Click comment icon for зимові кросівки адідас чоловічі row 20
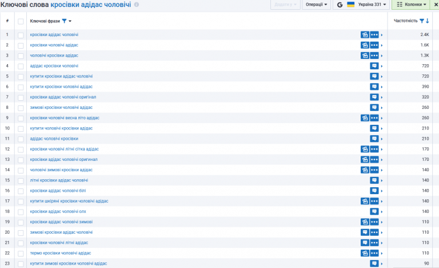The image size is (439, 268). click(365, 232)
